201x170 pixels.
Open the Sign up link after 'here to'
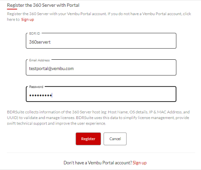(28, 20)
